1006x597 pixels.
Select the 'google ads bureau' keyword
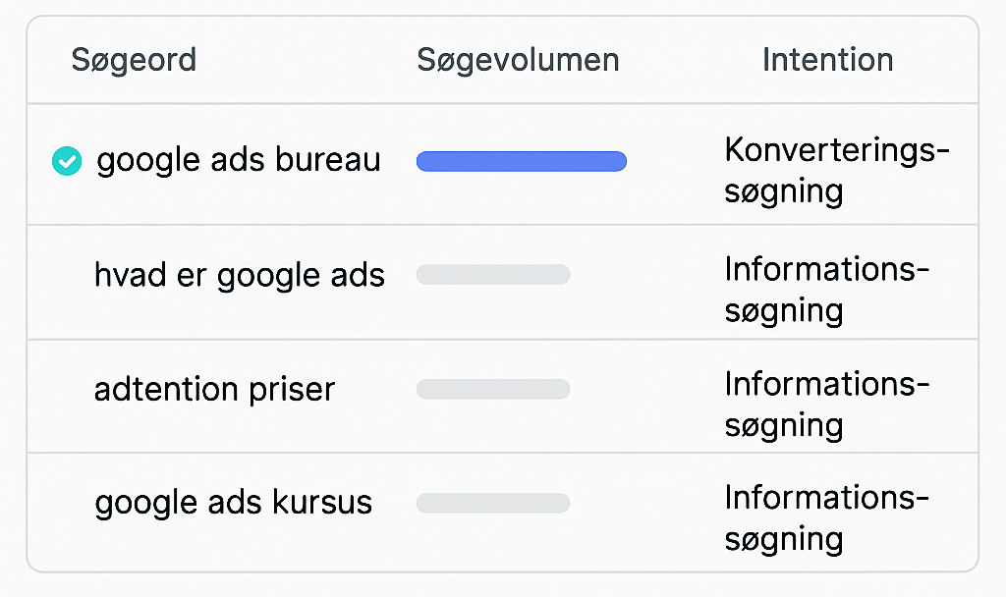click(x=238, y=161)
